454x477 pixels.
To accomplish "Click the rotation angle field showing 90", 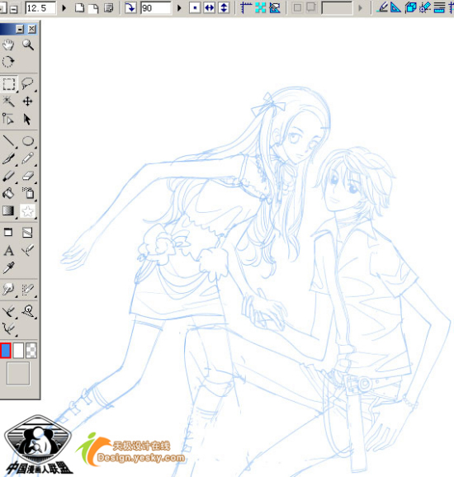I will tap(155, 8).
